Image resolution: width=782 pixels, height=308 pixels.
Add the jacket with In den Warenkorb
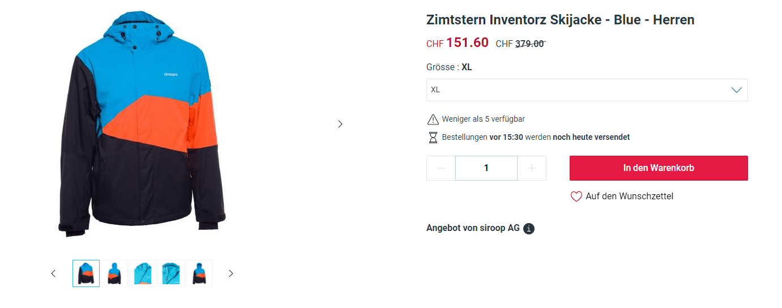pos(658,168)
